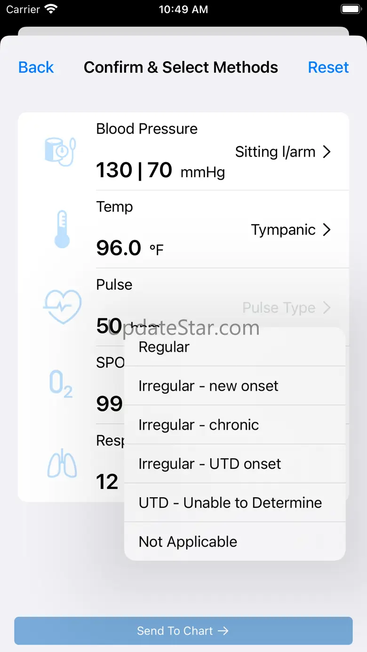Go Back to the previous screen

tap(36, 67)
